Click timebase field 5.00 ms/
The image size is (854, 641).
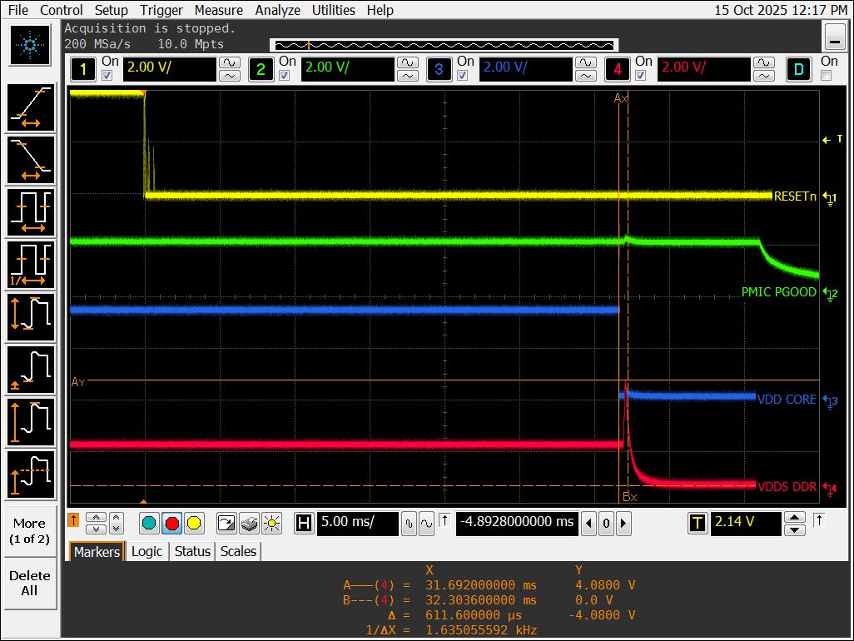coord(357,523)
